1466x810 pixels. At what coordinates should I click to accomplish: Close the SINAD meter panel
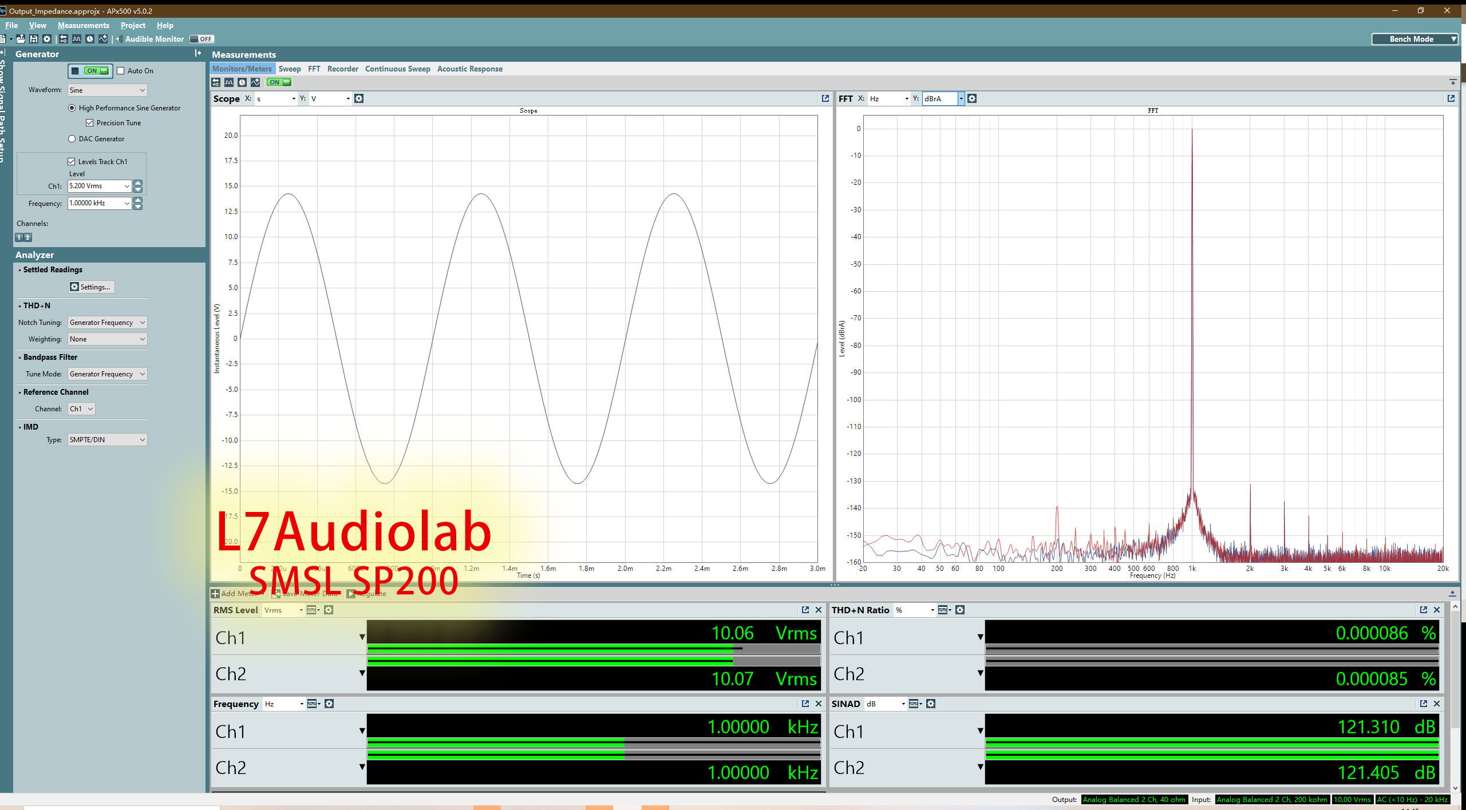(x=1437, y=704)
